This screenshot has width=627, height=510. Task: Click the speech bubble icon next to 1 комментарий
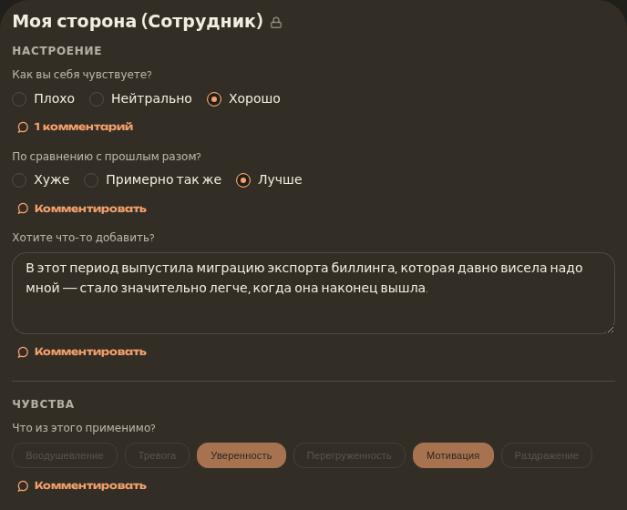(x=23, y=127)
